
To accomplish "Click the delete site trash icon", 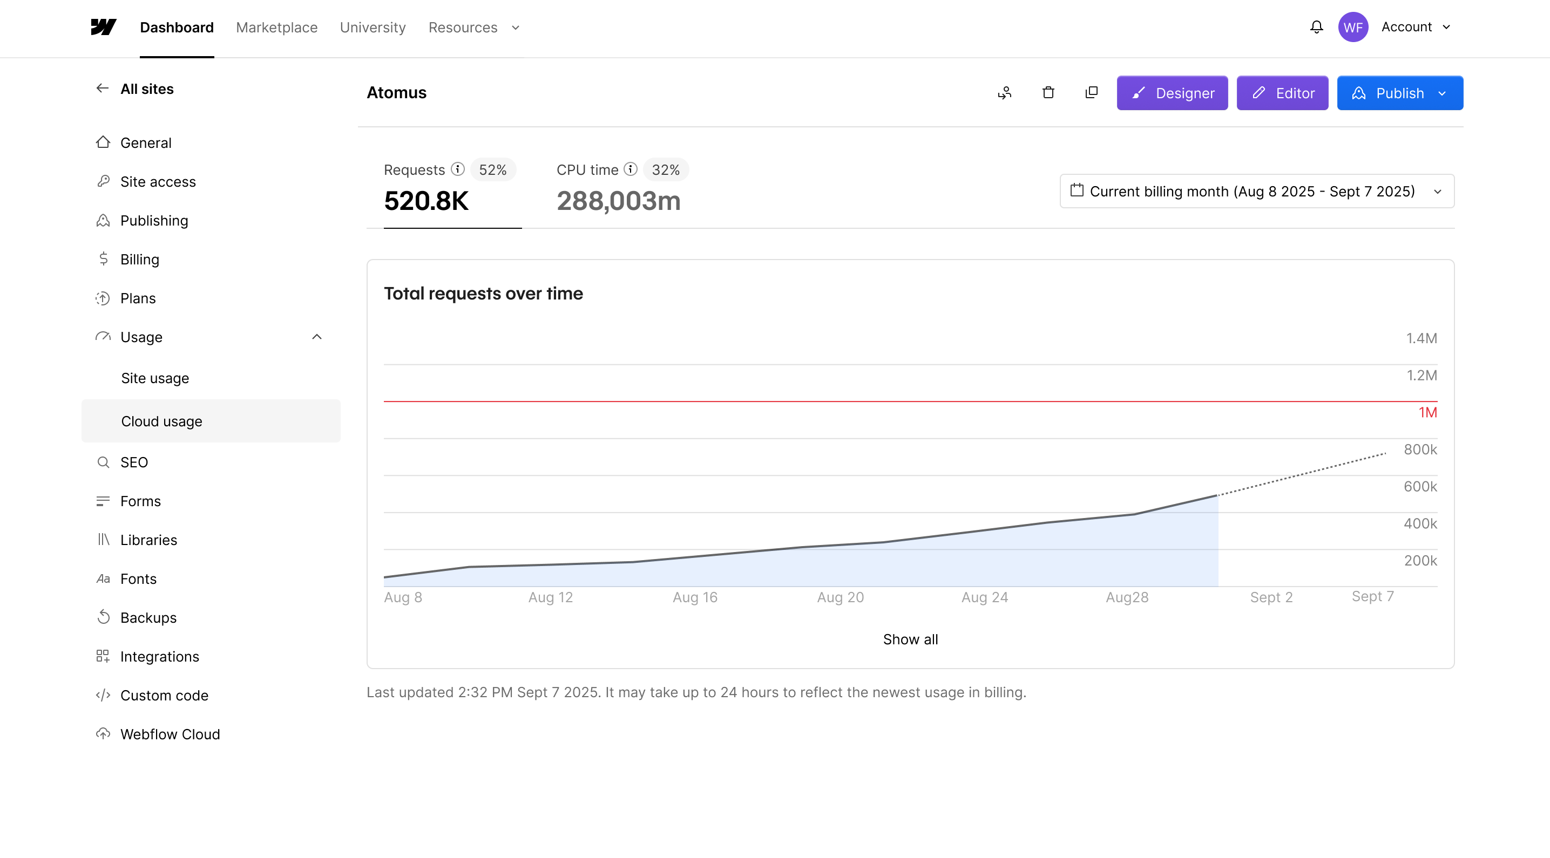I will click(x=1048, y=93).
